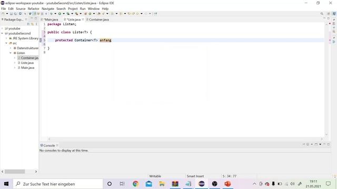Open the Source menu

[21, 9]
